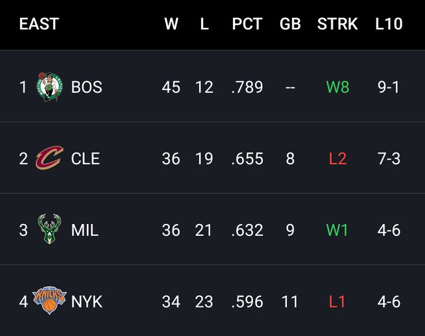Image resolution: width=425 pixels, height=336 pixels.
Task: Sort standings by L column header
Action: (204, 25)
